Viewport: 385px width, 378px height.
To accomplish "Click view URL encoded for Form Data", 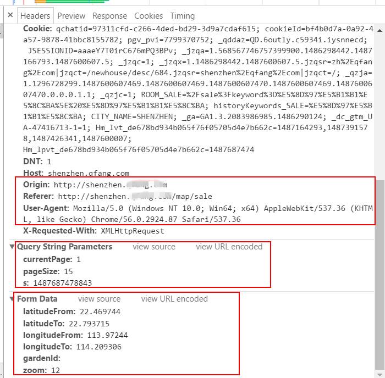I will coord(174,299).
